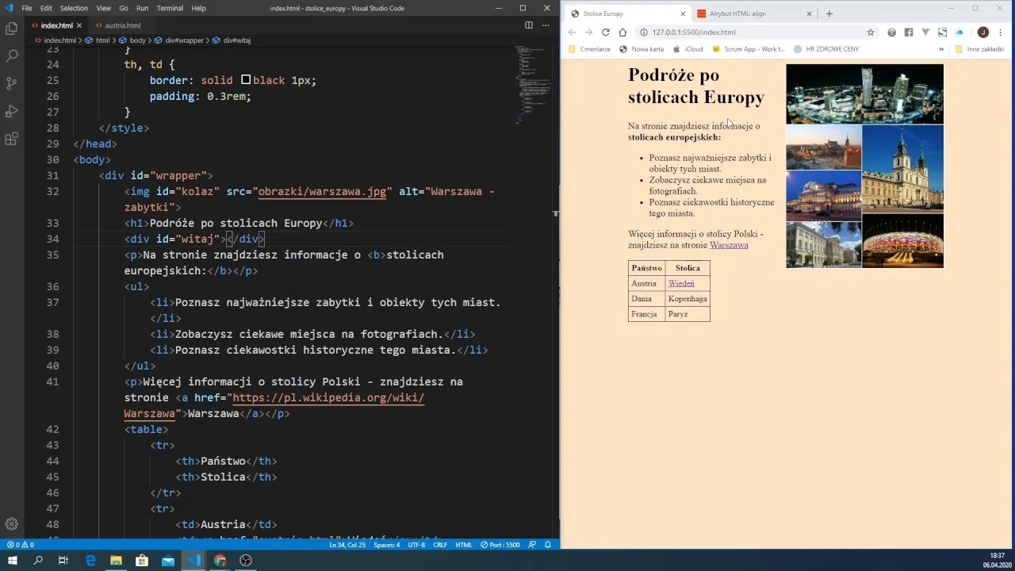Open the View menu in VS Code
The height and width of the screenshot is (571, 1015).
tap(103, 8)
